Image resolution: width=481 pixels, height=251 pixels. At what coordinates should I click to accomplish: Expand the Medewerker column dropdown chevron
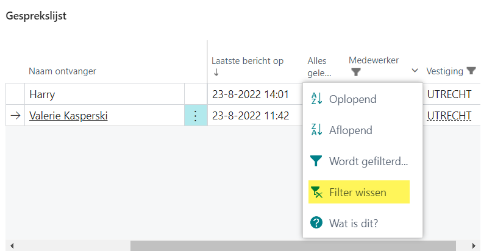pos(415,70)
